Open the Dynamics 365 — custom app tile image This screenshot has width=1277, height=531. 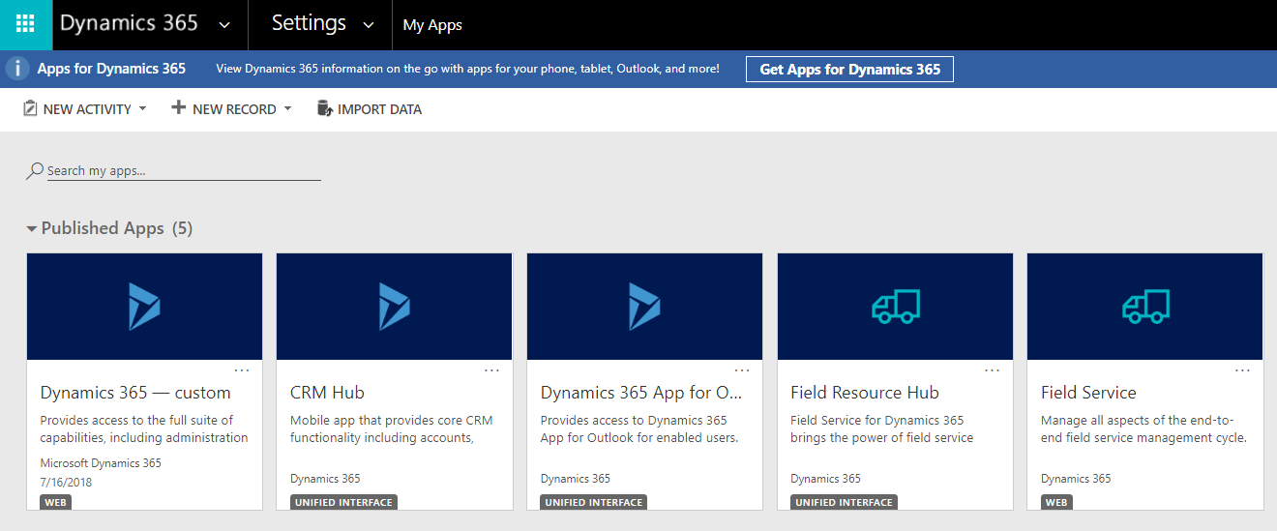coord(144,307)
